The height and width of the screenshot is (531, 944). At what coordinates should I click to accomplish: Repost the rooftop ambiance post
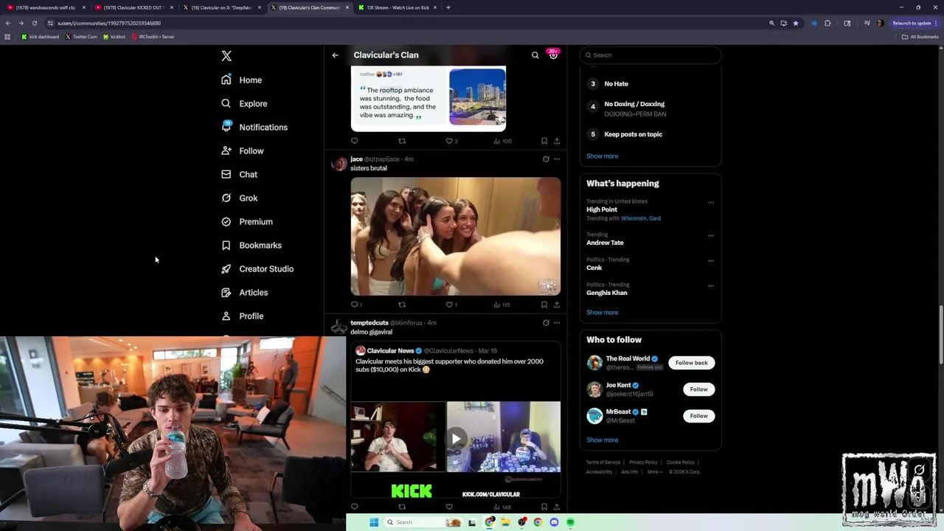tap(402, 141)
